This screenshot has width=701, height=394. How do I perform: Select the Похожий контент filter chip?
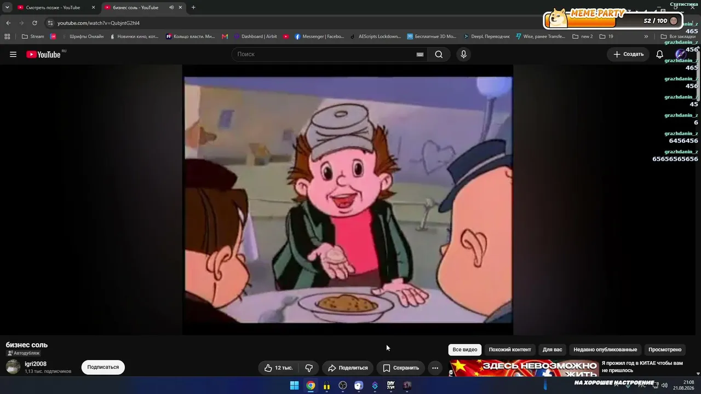pyautogui.click(x=510, y=350)
